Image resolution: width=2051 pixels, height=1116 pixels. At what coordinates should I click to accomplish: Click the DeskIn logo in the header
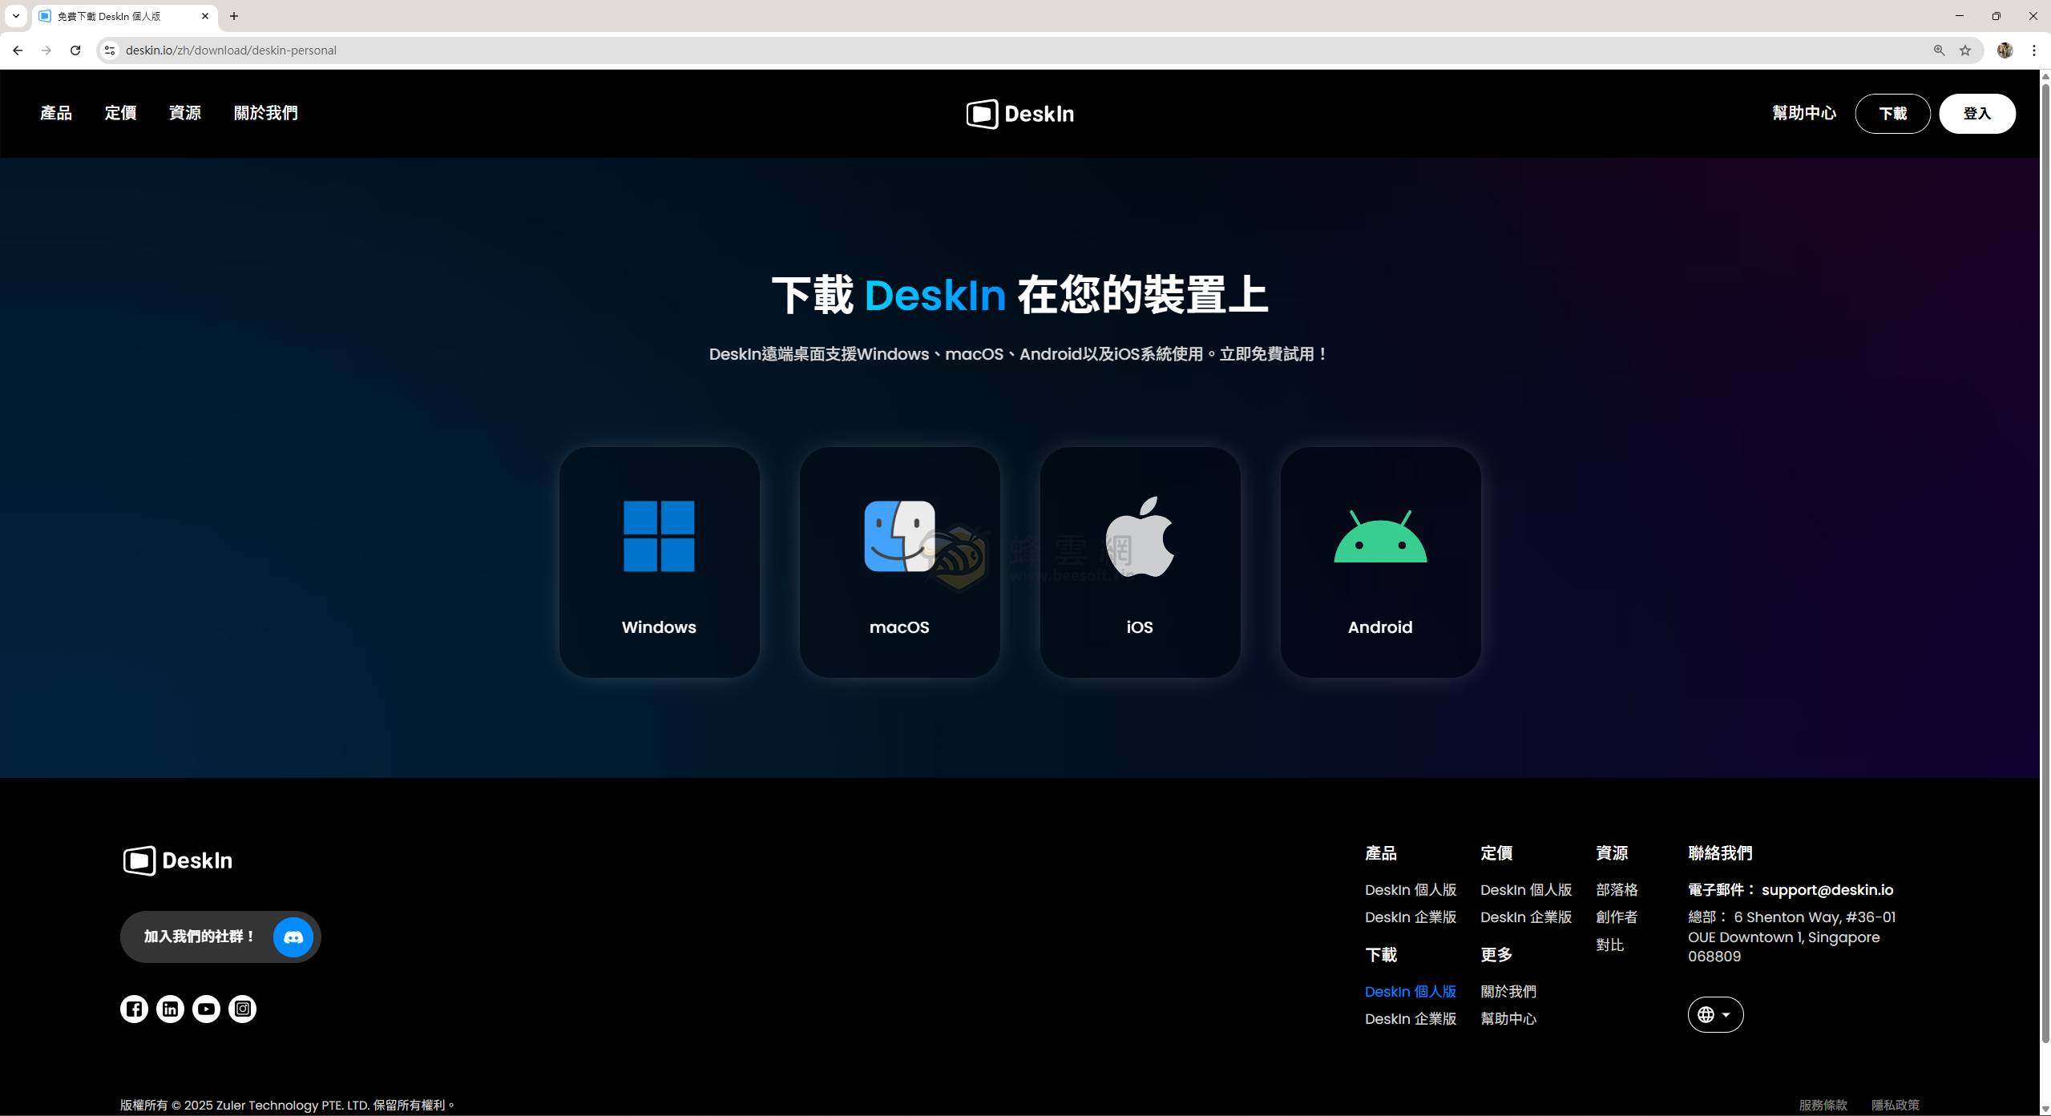pos(1019,114)
